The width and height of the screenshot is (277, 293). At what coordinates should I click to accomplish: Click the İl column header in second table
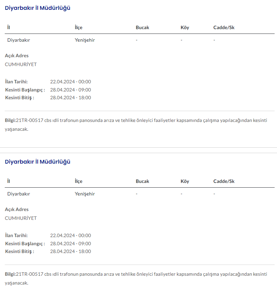coord(8,181)
